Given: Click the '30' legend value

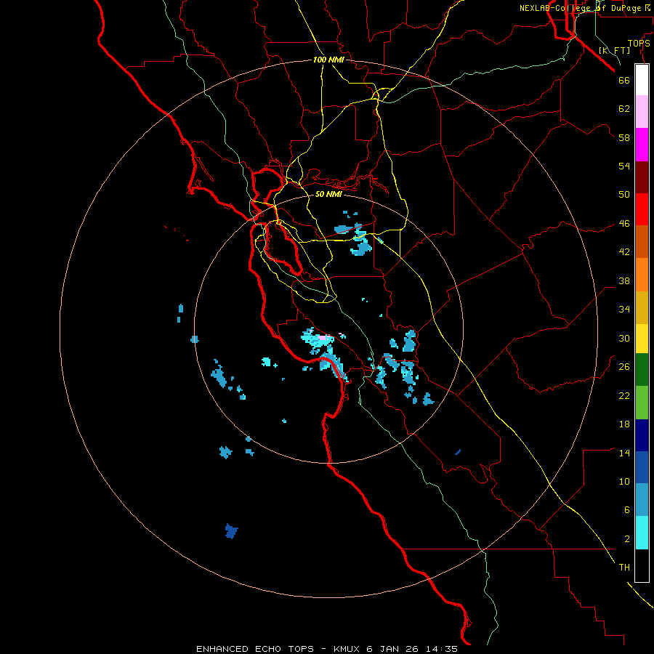Looking at the screenshot, I should click(624, 338).
